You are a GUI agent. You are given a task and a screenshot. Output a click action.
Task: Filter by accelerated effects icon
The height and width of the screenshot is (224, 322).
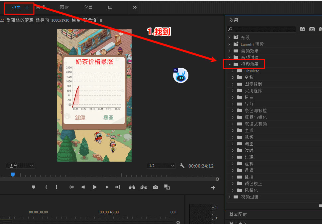(x=302, y=29)
